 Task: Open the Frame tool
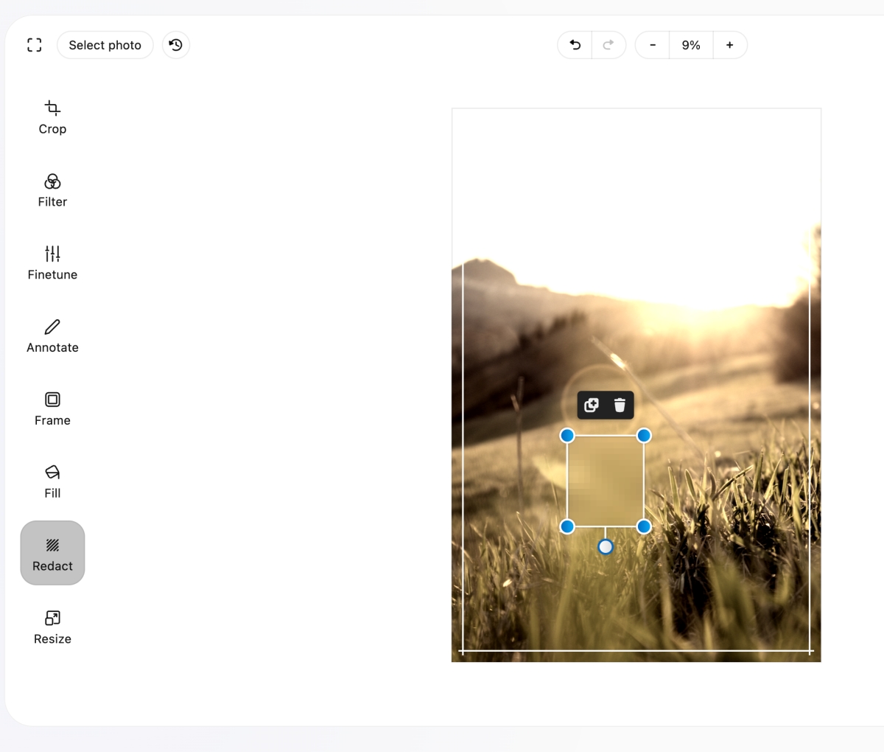52,409
